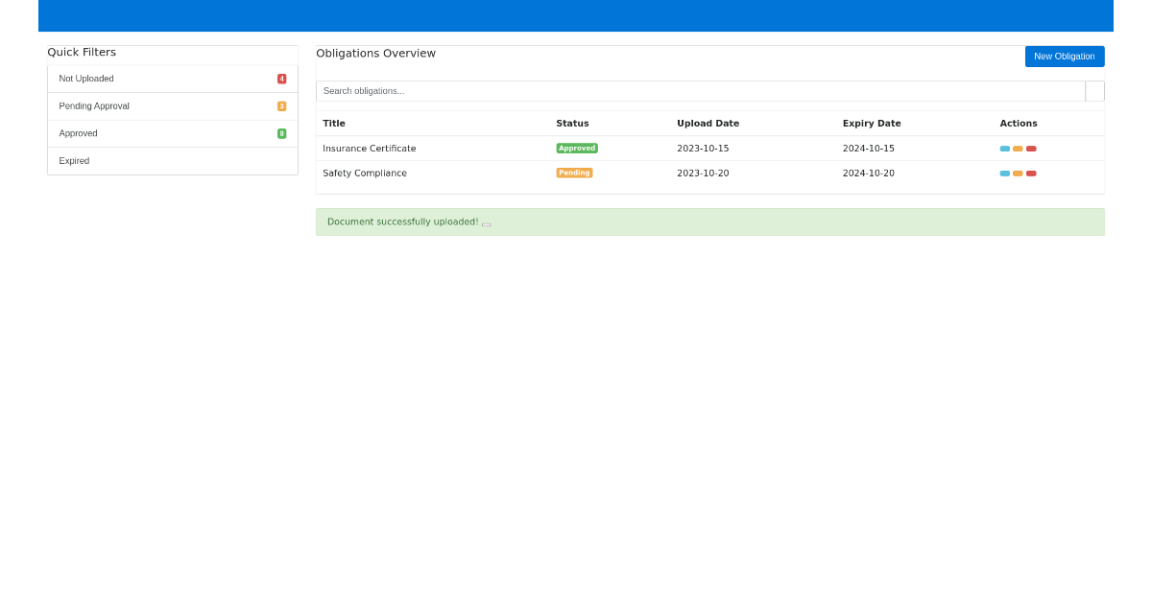Click the Title column header
The height and width of the screenshot is (604, 1152).
coord(333,123)
